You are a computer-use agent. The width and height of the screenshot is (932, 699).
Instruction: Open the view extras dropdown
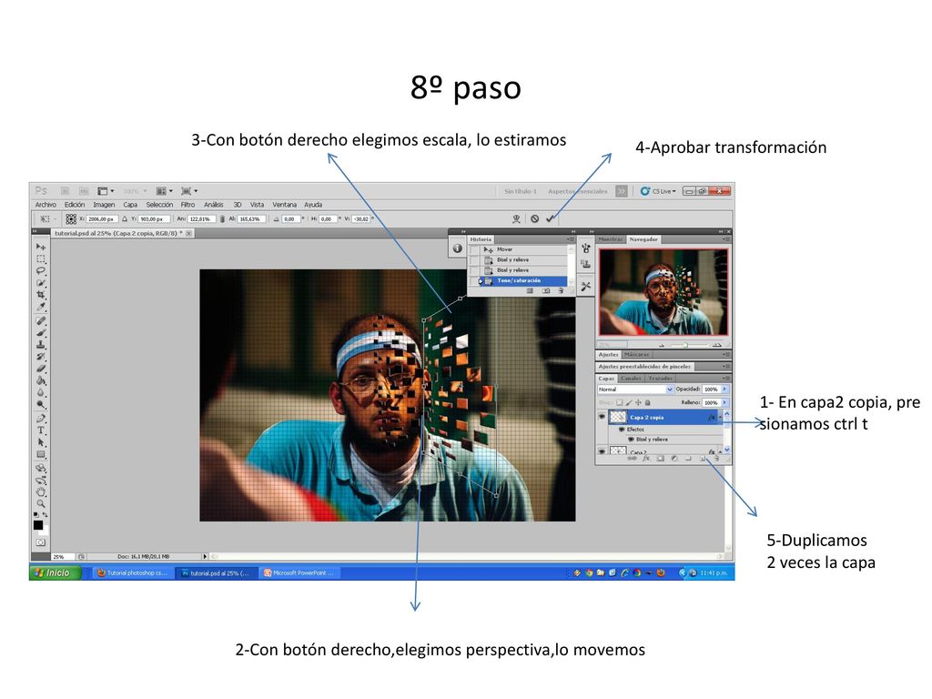(106, 191)
